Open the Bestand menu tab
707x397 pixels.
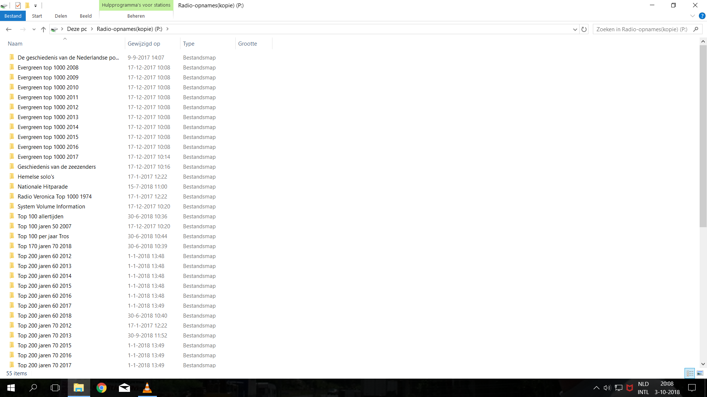coord(13,16)
